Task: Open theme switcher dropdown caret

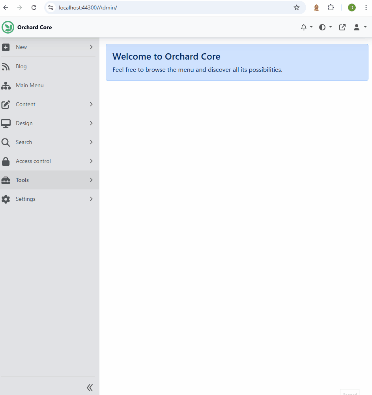Action: pyautogui.click(x=331, y=27)
